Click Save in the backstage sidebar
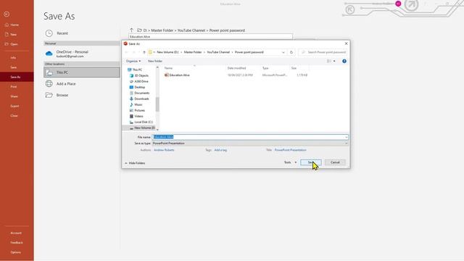This screenshot has height=261, width=464. click(14, 67)
